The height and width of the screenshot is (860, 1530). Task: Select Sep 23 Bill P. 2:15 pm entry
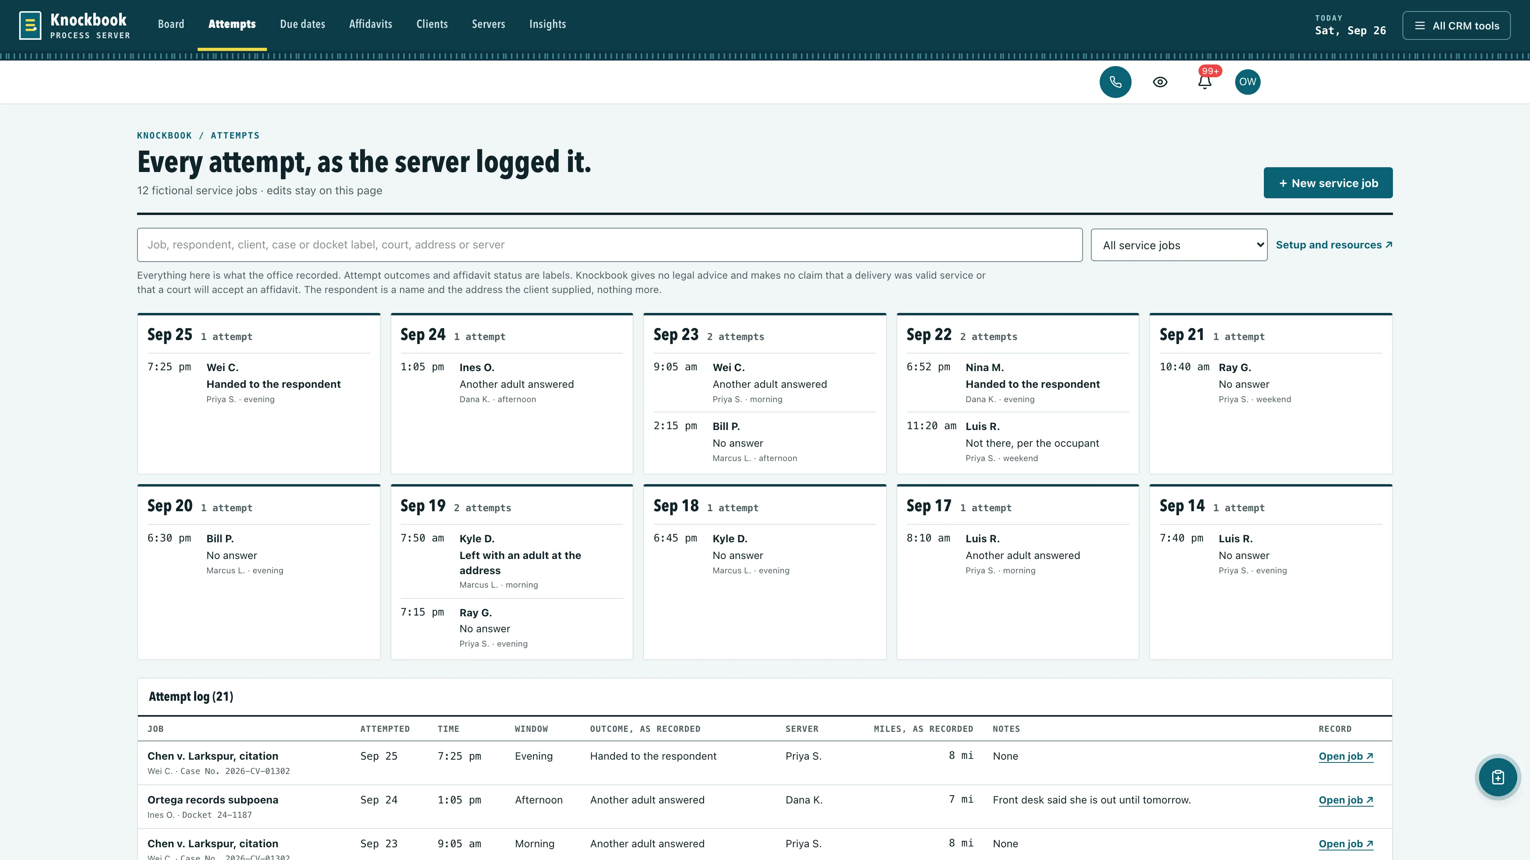tap(765, 442)
